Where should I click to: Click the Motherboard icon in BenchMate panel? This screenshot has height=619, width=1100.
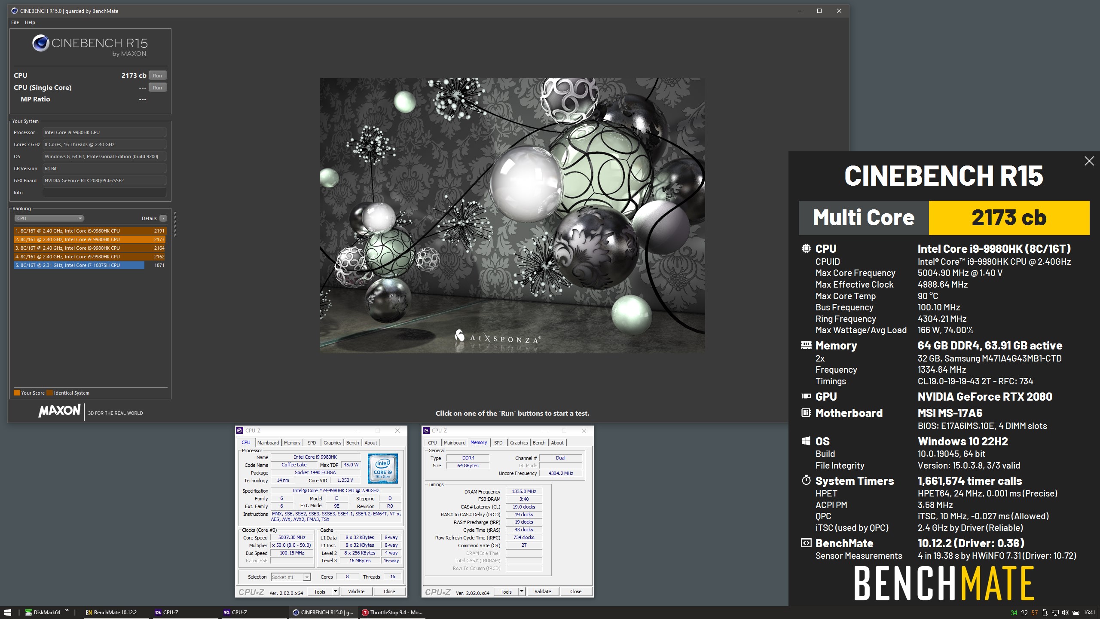[806, 413]
